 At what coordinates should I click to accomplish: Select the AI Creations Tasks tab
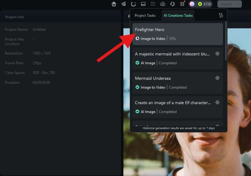(x=178, y=16)
